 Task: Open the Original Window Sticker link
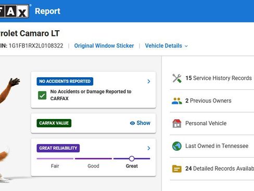pos(104,46)
